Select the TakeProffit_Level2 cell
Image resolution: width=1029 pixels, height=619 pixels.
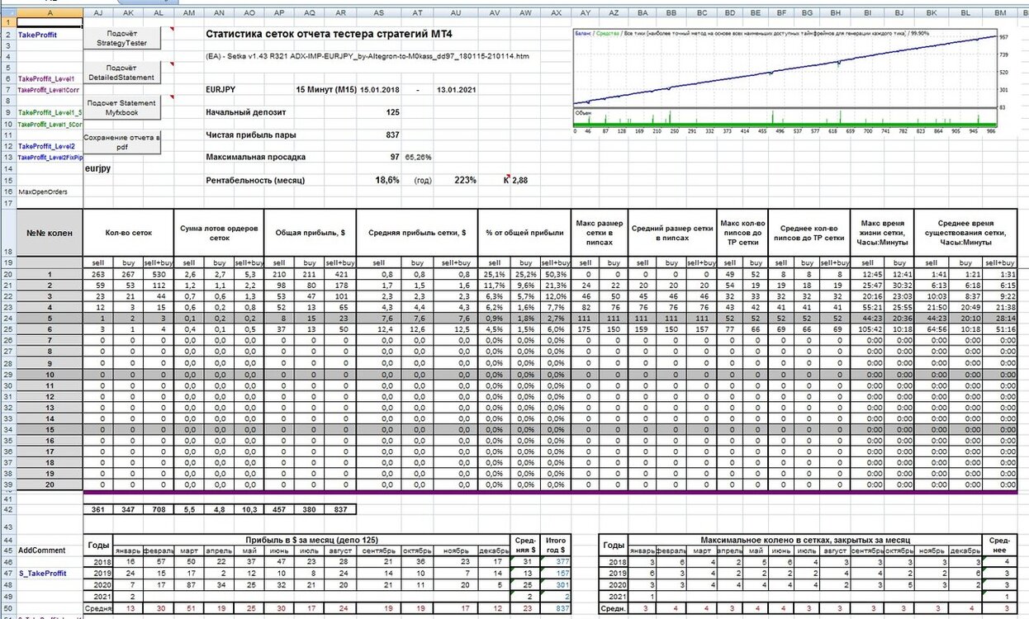point(50,146)
